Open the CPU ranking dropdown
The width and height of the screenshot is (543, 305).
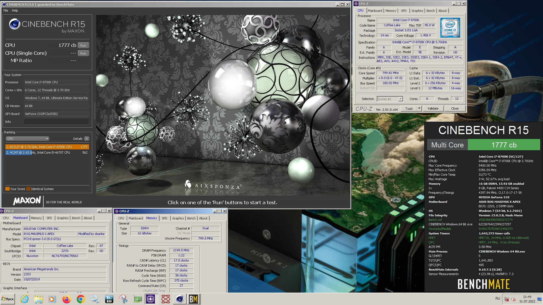27,139
